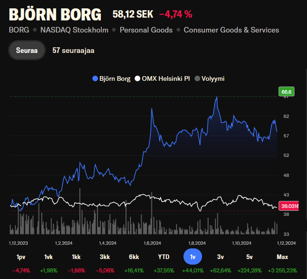
Task: Click the +37,55% YTD return
Action: tap(164, 271)
